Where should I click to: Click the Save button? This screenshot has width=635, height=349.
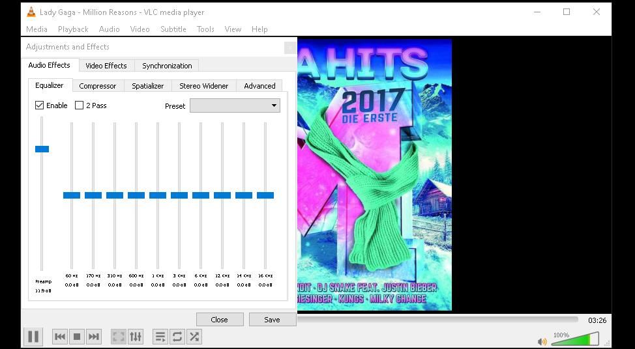pyautogui.click(x=272, y=320)
